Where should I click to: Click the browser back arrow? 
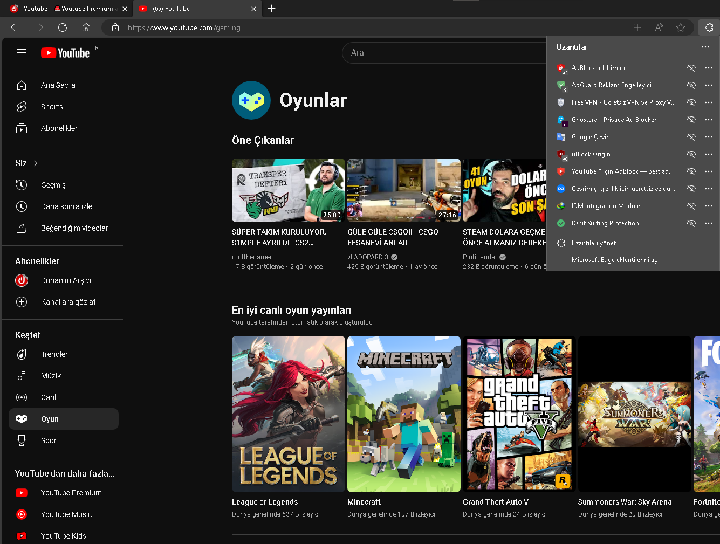coord(15,27)
